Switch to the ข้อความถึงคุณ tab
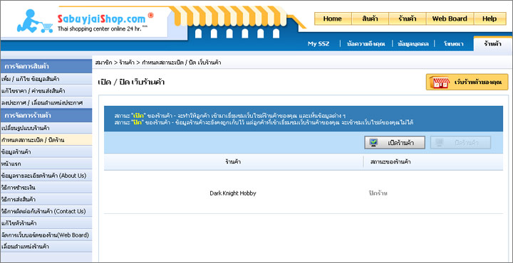The width and height of the screenshot is (513, 263). [x=366, y=44]
